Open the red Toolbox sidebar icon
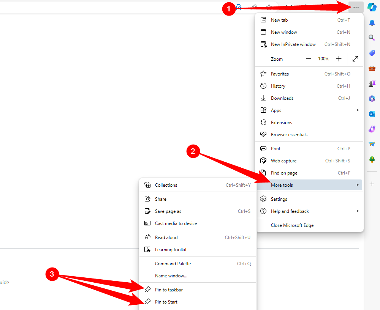The width and height of the screenshot is (380, 310). (372, 68)
